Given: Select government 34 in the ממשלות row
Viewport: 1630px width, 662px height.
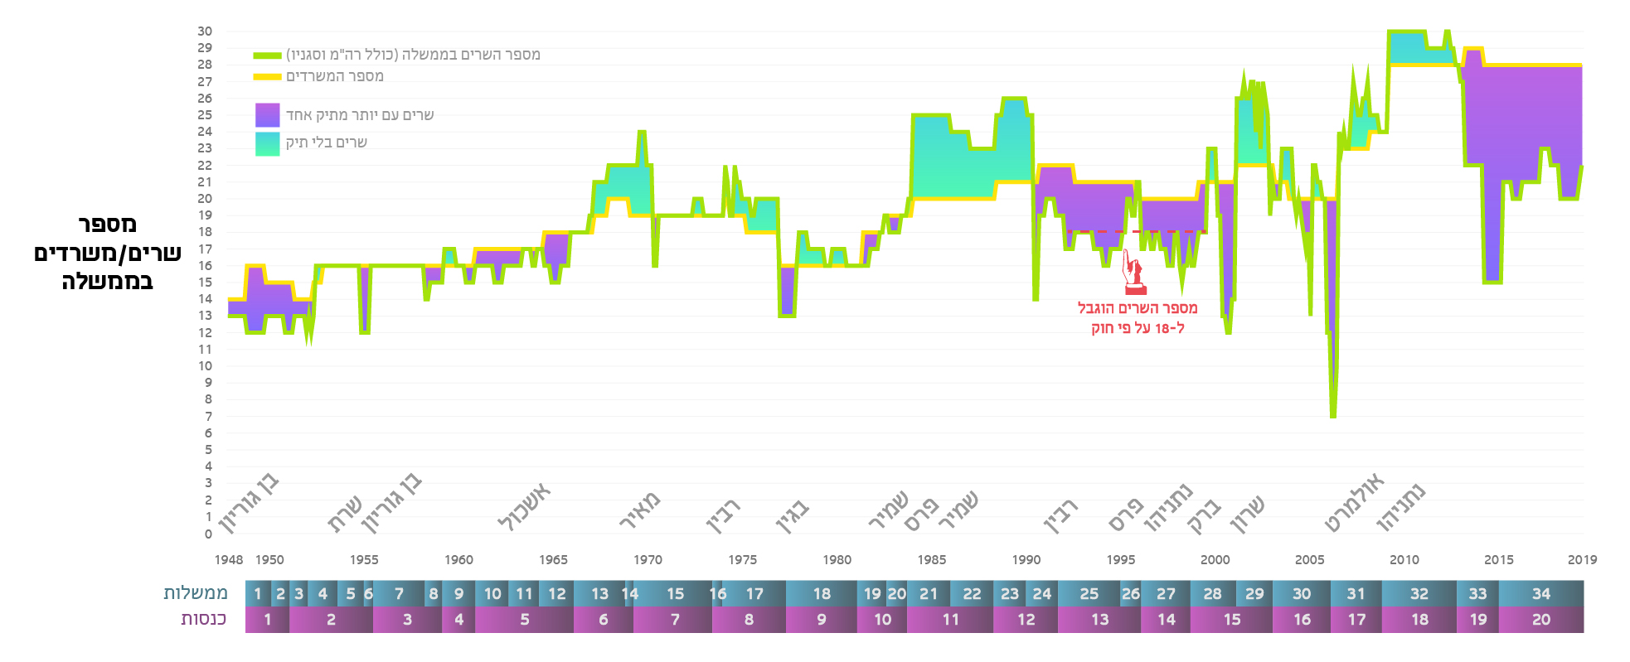Looking at the screenshot, I should pyautogui.click(x=1540, y=593).
